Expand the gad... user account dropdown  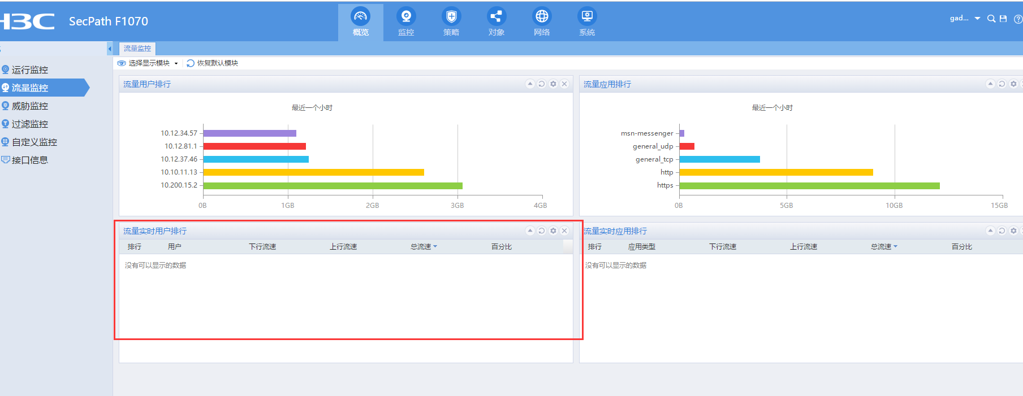(964, 19)
